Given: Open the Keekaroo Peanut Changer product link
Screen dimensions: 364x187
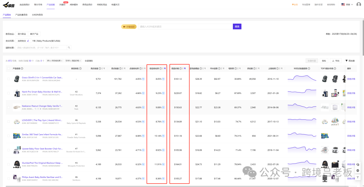Looking at the screenshot, I should (x=42, y=106).
